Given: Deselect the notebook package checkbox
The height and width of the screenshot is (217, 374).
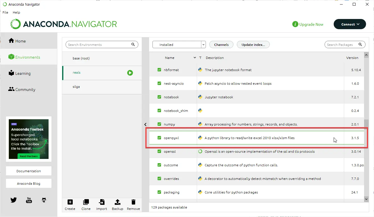Looking at the screenshot, I should point(159,97).
